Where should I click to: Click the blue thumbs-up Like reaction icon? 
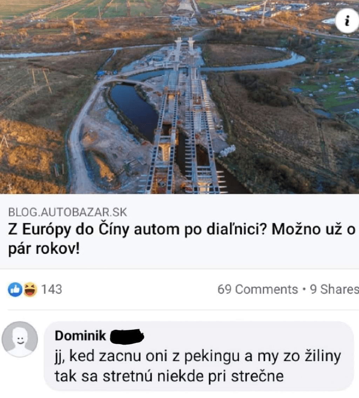pyautogui.click(x=15, y=289)
